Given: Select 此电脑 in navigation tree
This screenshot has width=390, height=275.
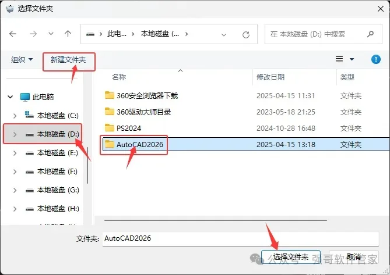Looking at the screenshot, I should [43, 97].
